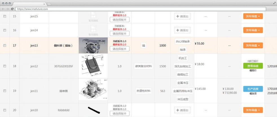Click the green 查看询盘 button

click(253, 66)
